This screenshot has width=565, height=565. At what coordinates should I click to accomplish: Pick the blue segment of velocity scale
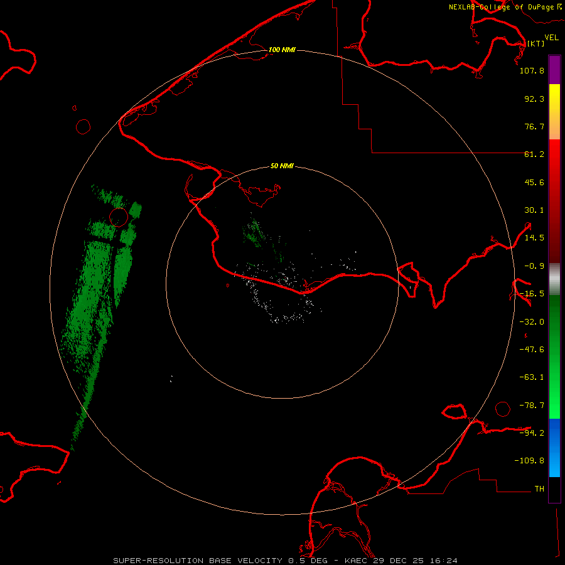554,448
